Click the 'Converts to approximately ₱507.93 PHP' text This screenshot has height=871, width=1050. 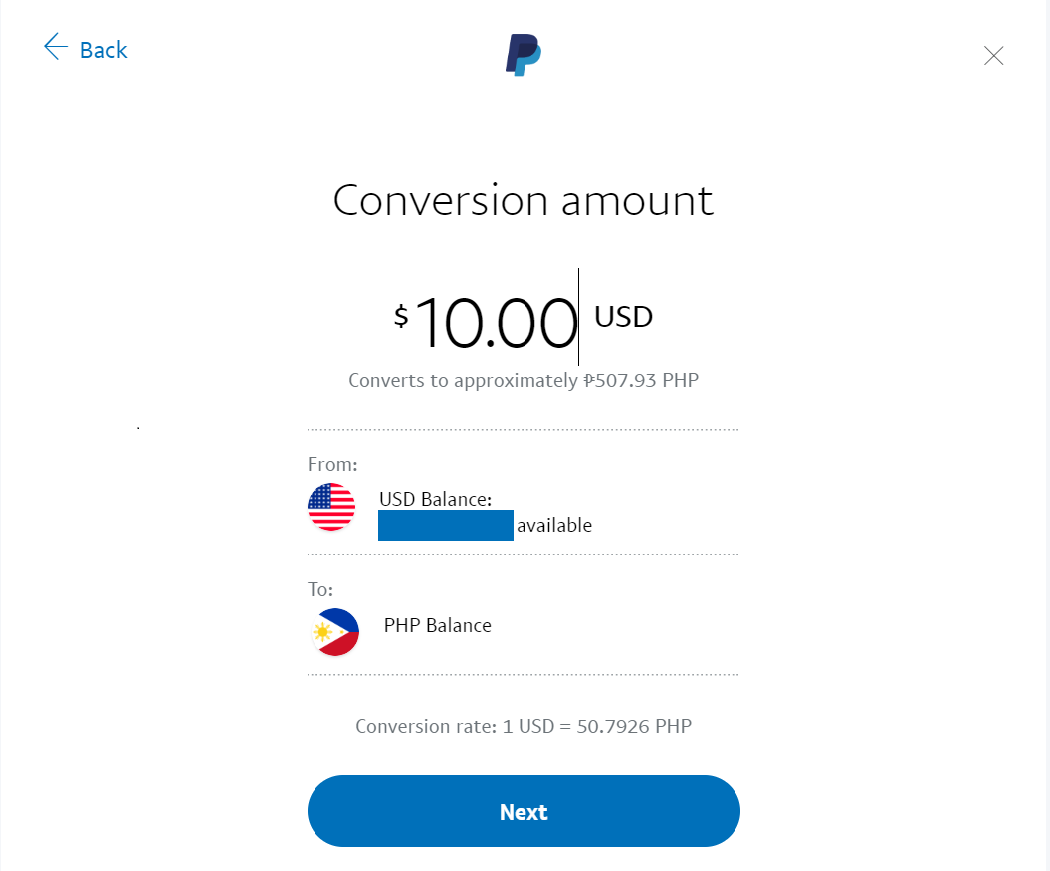pyautogui.click(x=523, y=380)
